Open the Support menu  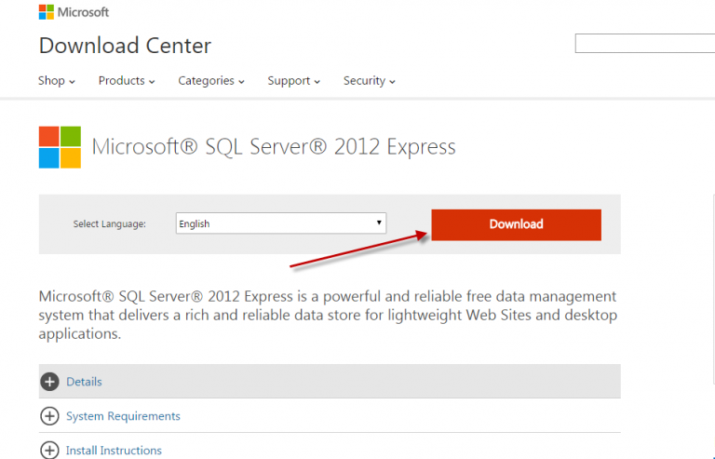point(293,81)
